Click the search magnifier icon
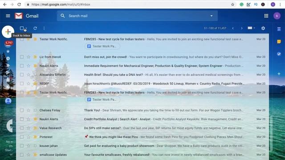Image resolution: width=285 pixels, height=160 pixels. click(62, 16)
